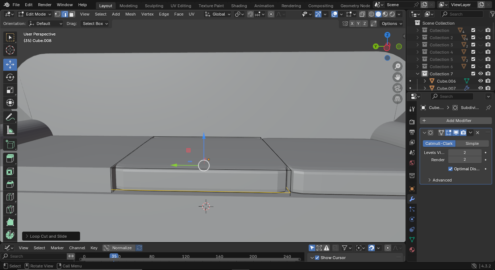The height and width of the screenshot is (270, 495).
Task: Remove the Subdivision modifier
Action: pyautogui.click(x=478, y=133)
